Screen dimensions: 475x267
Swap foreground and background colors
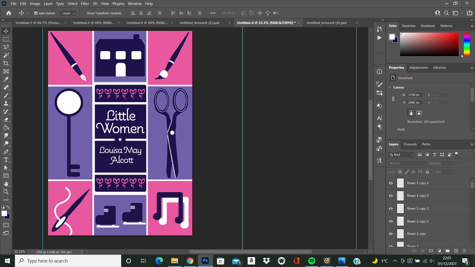(x=8, y=207)
